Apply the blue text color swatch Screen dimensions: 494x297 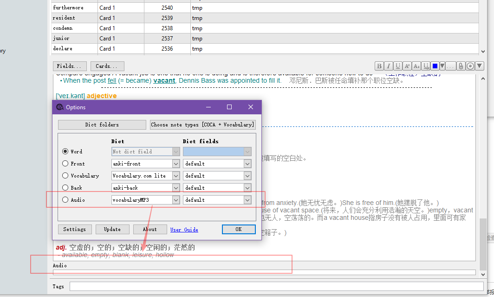coord(435,66)
